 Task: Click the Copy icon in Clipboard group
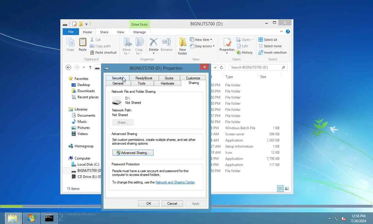coord(70,42)
